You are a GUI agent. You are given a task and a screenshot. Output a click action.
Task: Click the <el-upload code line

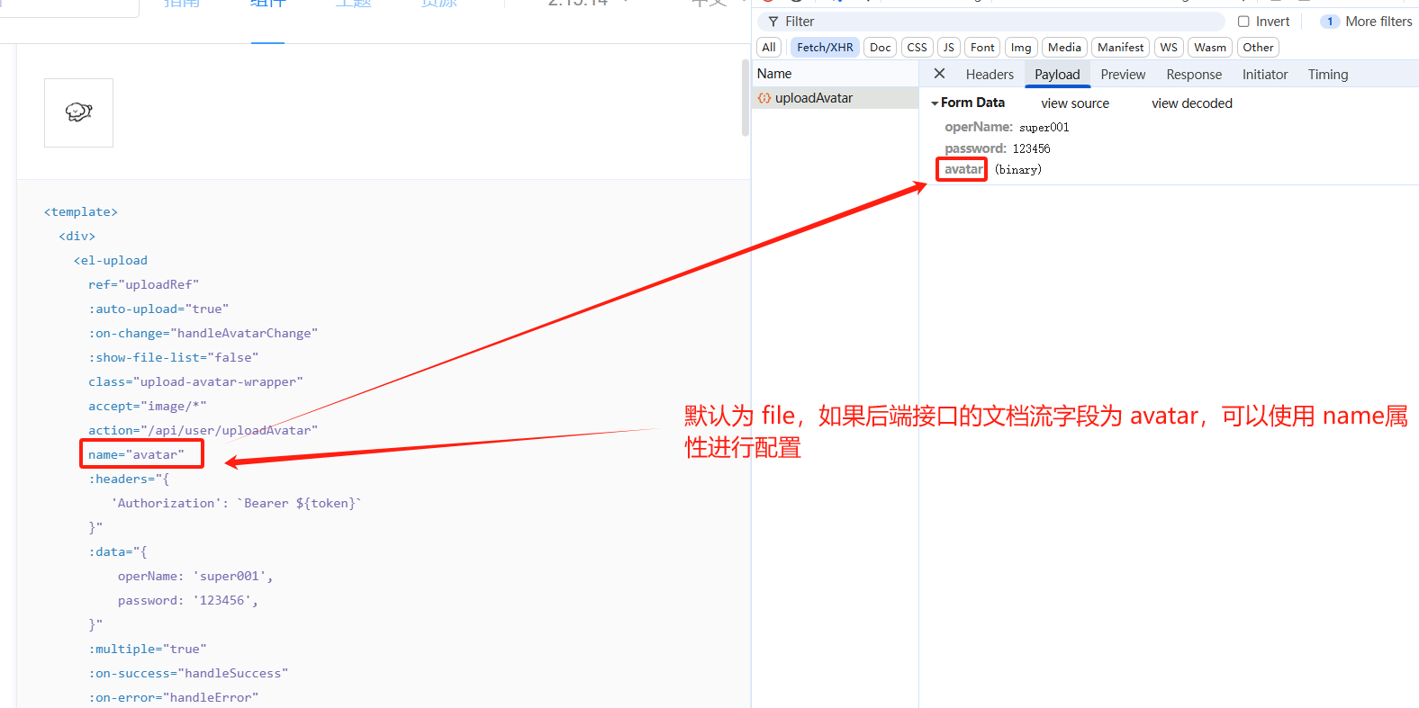click(x=111, y=260)
